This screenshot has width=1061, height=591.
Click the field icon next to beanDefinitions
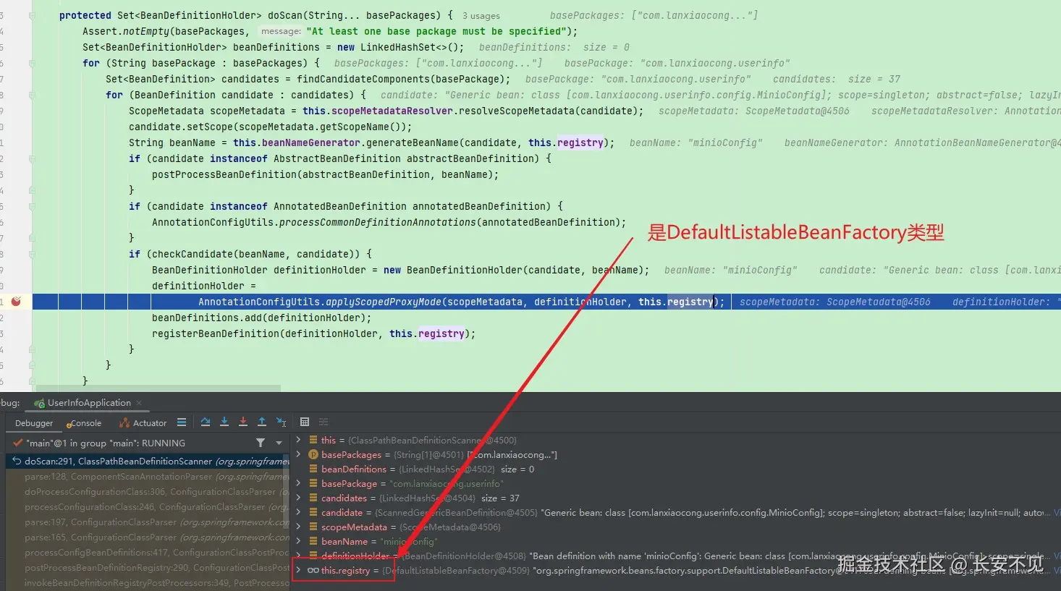pos(313,469)
